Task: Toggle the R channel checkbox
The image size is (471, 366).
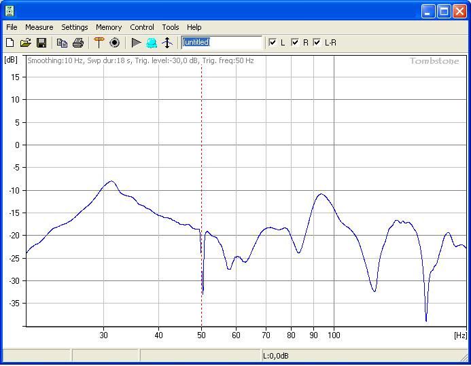Action: tap(295, 43)
